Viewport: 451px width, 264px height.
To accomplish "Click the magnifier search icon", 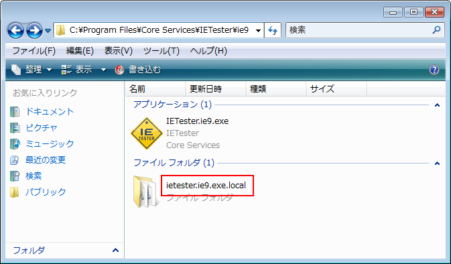I will coord(436,29).
